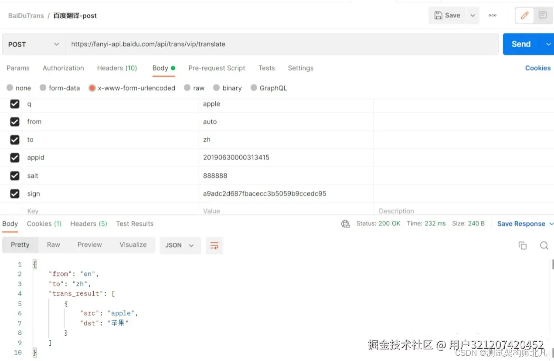Select the GraphQL body radio option

pos(254,88)
